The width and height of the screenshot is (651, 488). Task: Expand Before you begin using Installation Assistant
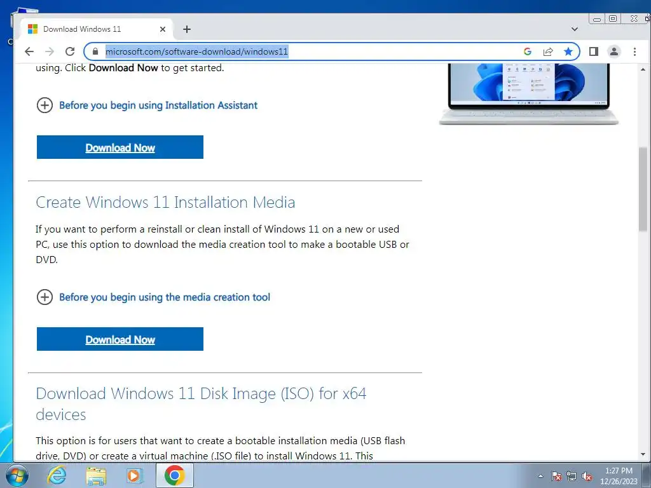147,105
